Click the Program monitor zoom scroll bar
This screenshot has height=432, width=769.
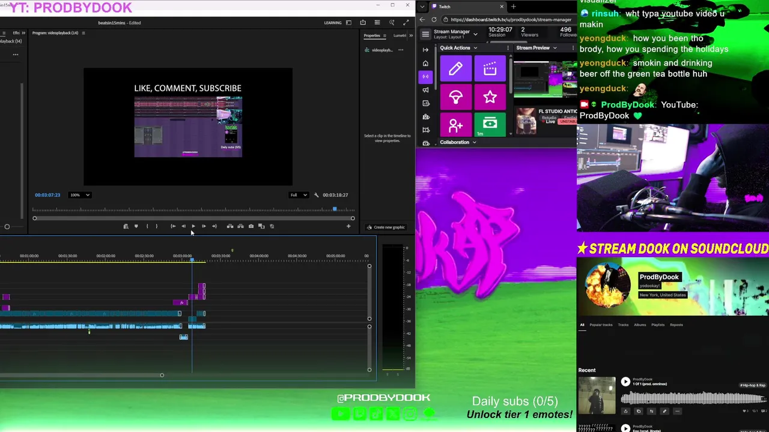click(x=193, y=218)
